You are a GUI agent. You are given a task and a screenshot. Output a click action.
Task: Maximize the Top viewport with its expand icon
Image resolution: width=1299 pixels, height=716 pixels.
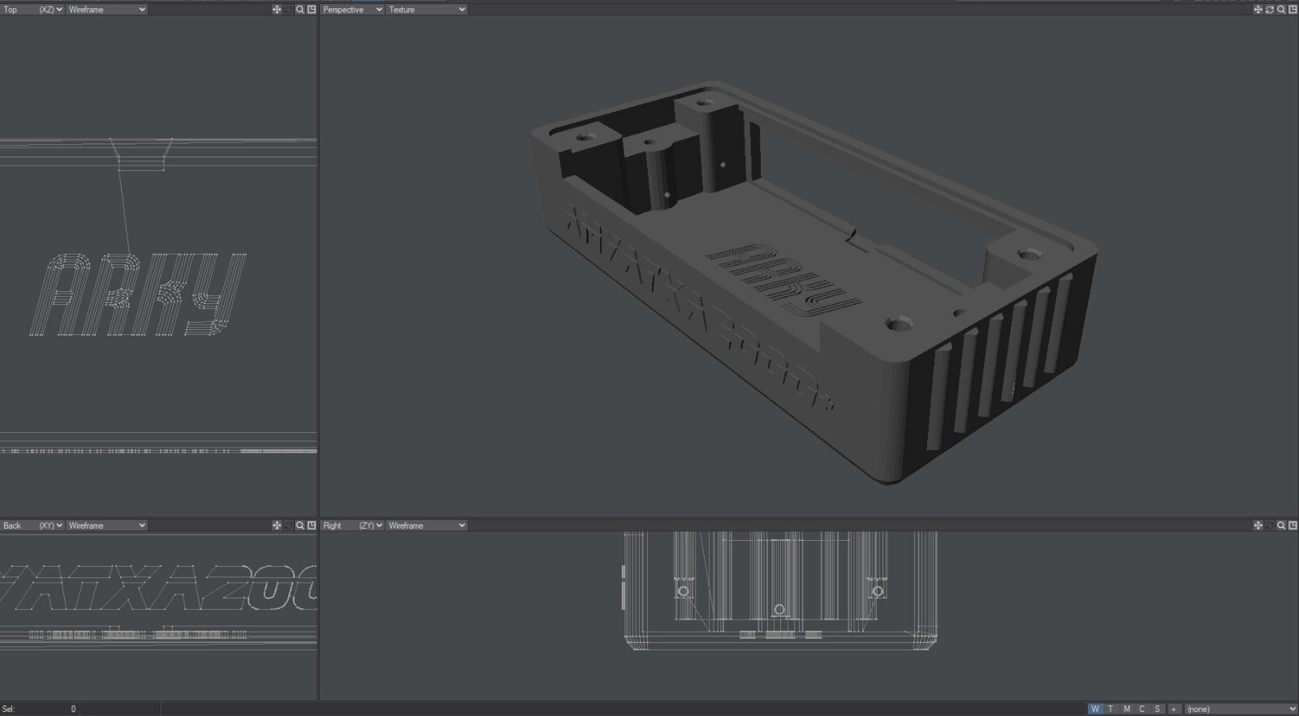[312, 10]
